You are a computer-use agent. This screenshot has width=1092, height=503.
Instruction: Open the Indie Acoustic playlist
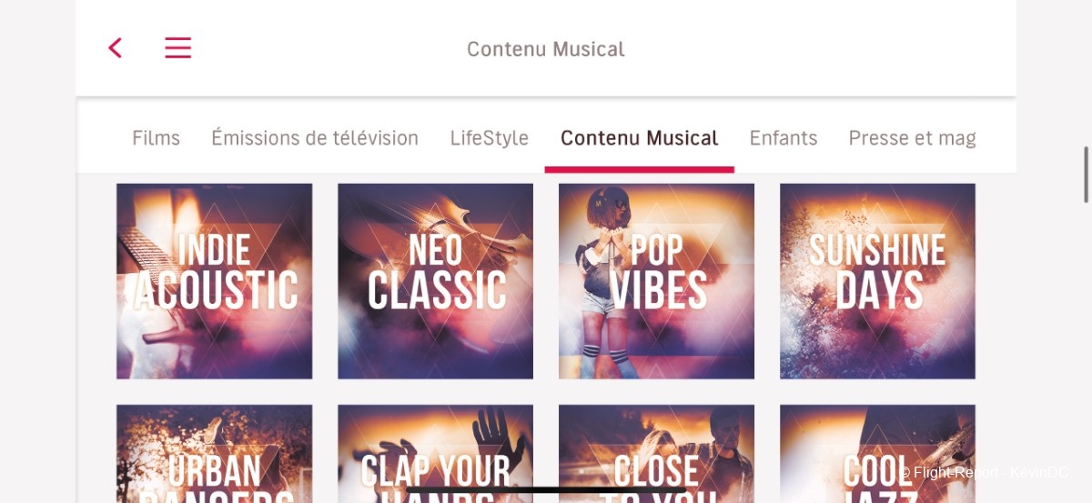tap(215, 281)
